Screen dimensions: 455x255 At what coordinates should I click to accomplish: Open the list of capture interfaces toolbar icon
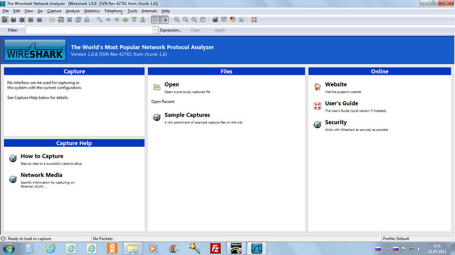point(5,20)
